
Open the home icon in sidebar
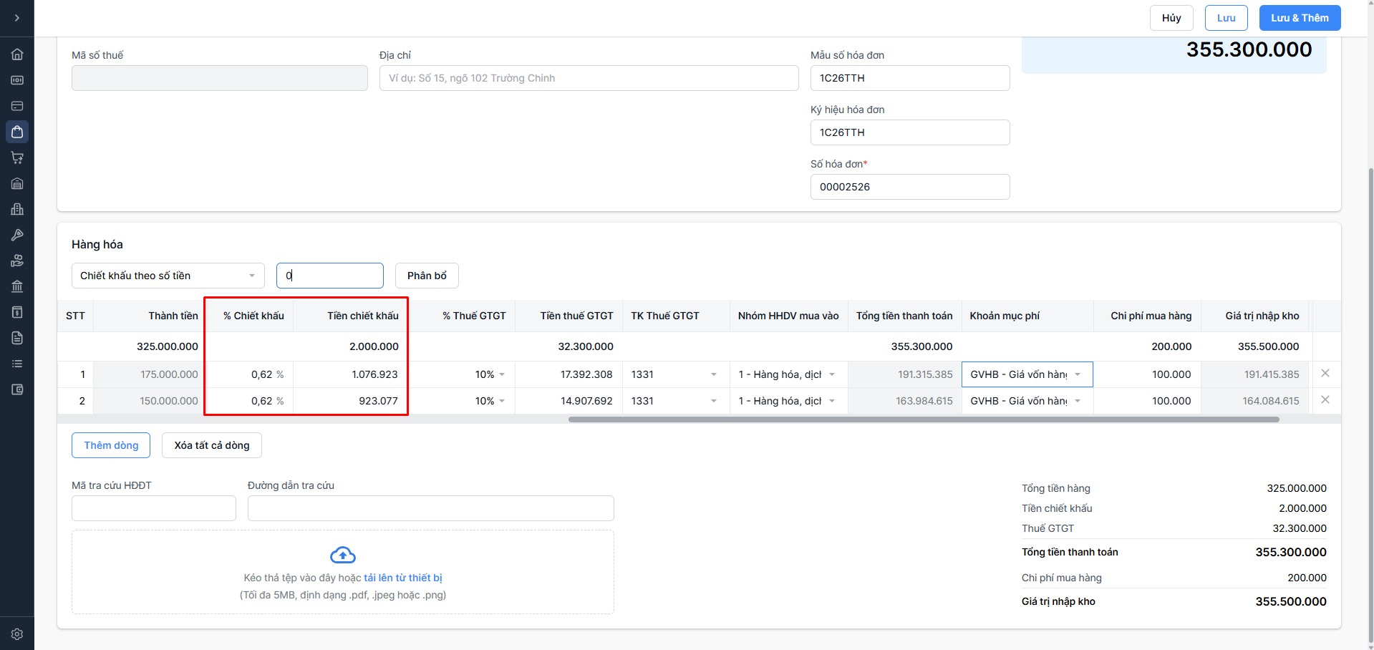coord(17,54)
